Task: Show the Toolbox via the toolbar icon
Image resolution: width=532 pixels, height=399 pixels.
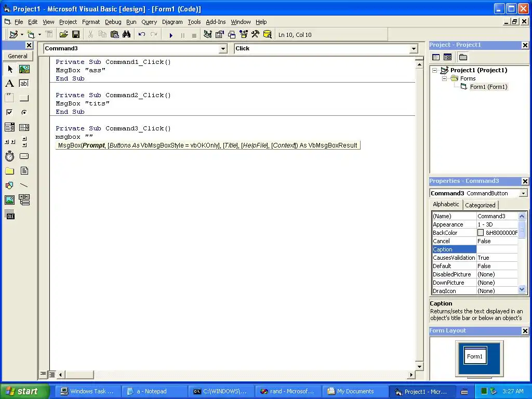Action: 256,34
